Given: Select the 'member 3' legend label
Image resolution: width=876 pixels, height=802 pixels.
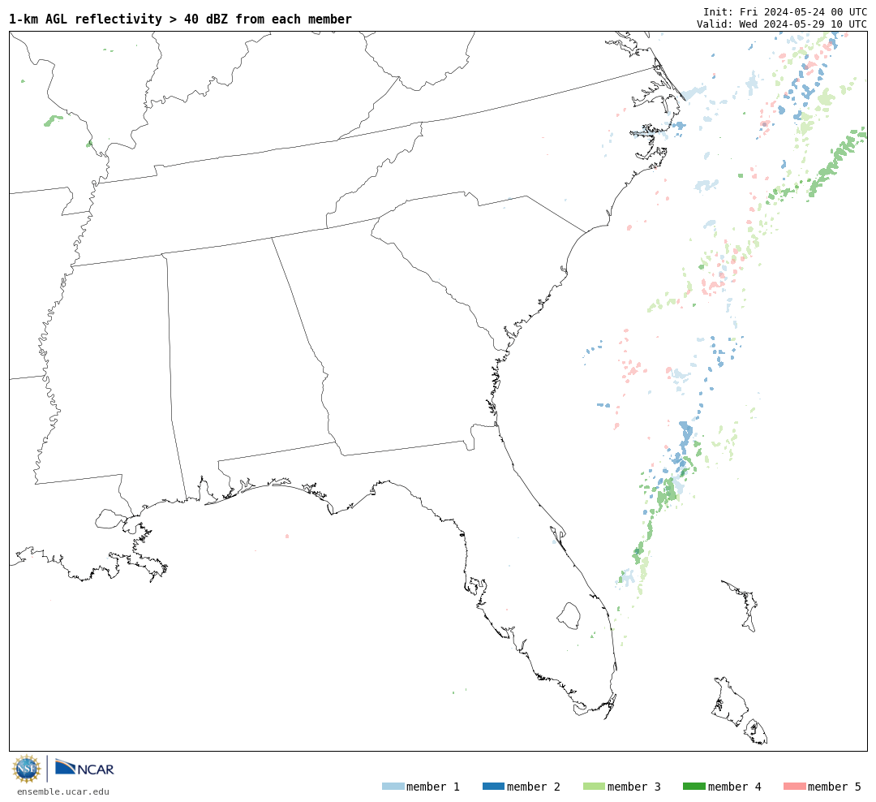Looking at the screenshot, I should pyautogui.click(x=634, y=787).
